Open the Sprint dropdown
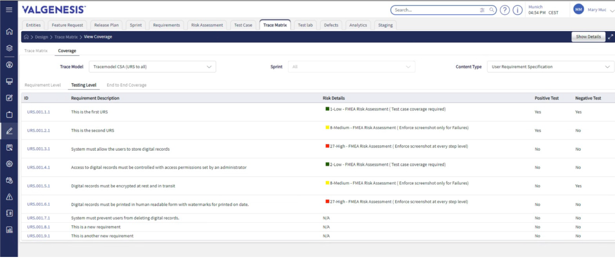 tap(352, 67)
